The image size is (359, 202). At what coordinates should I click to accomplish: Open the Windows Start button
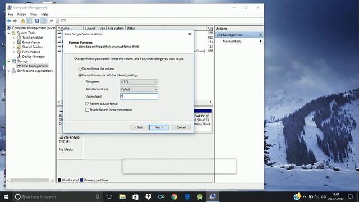[6, 197]
